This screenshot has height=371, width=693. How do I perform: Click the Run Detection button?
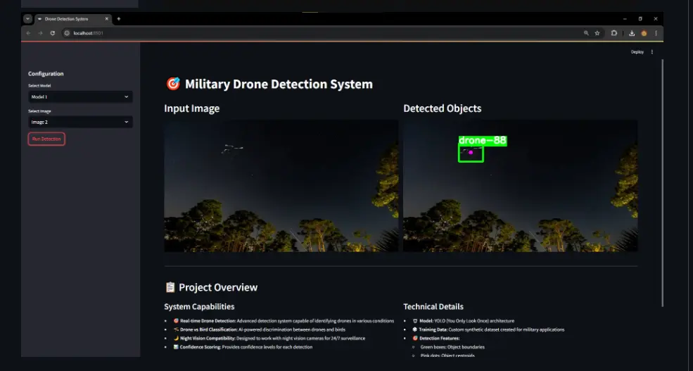46,139
